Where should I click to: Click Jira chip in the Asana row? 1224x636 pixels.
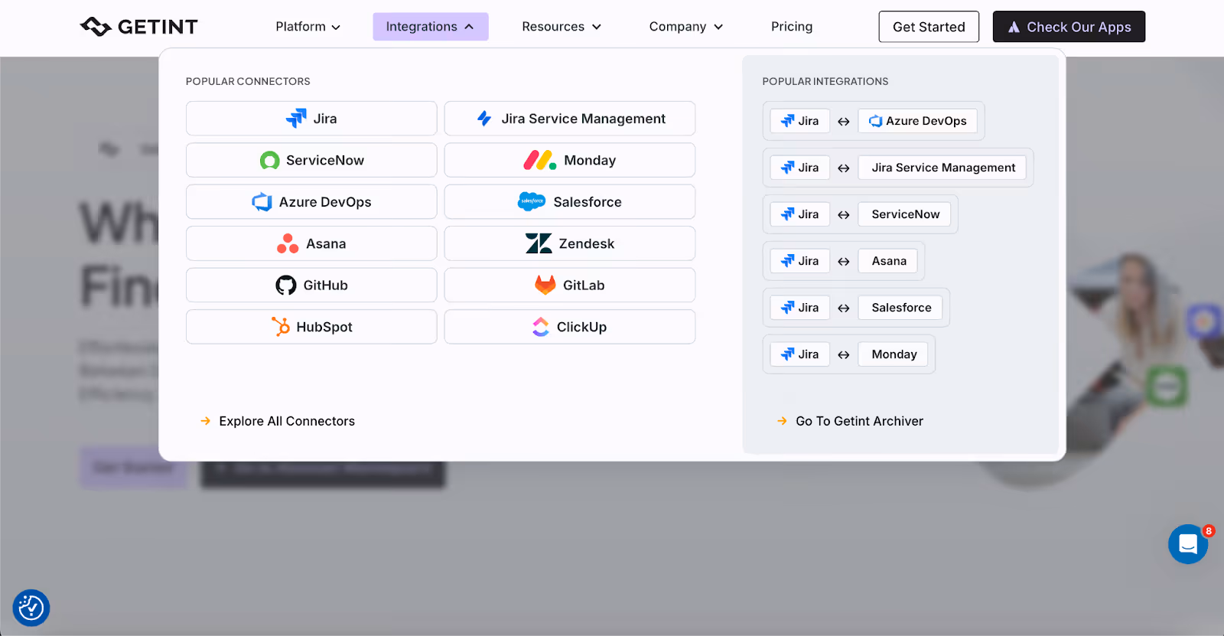tap(799, 261)
